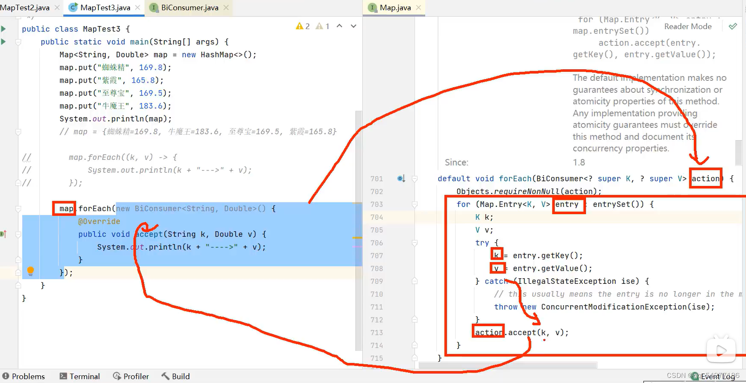
Task: Click the System.out.println(map) statement
Action: (x=115, y=119)
